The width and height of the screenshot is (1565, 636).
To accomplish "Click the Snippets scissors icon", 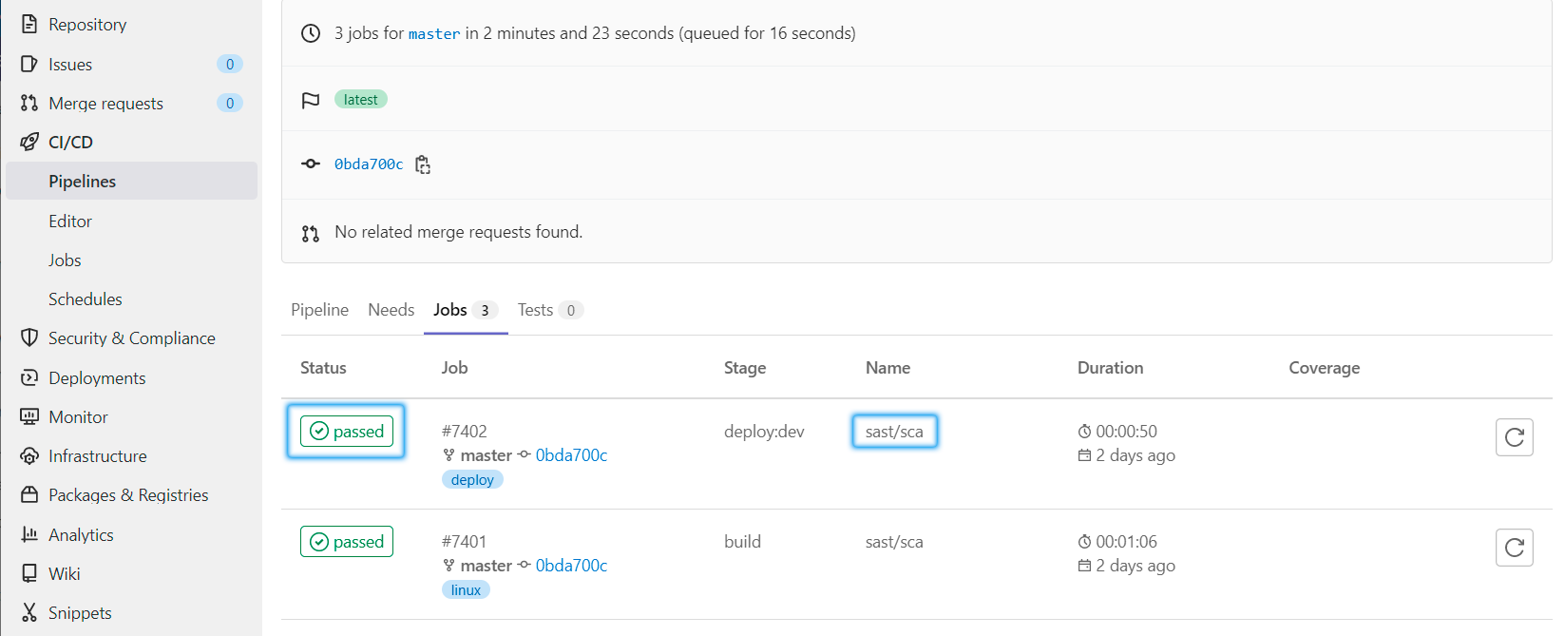I will pyautogui.click(x=29, y=613).
